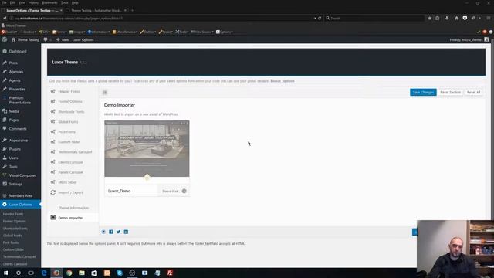Select Shortcode Fonts panel tab

[x=71, y=111]
